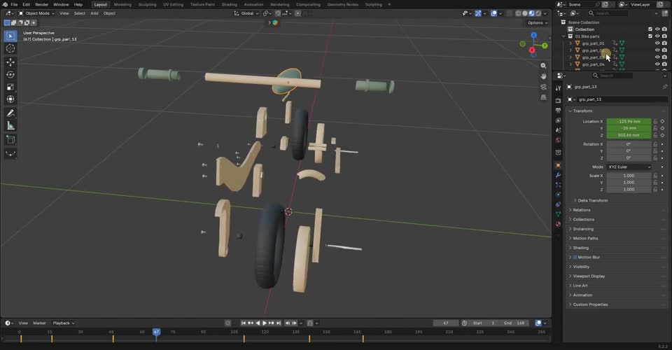
Task: Hide grp_part_02 in the viewport
Action: [x=657, y=50]
